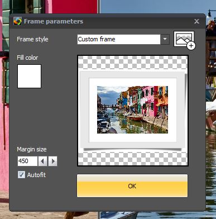Open the Frame style dropdown arrow
Viewport: 216px width, 219px height.
click(x=165, y=39)
